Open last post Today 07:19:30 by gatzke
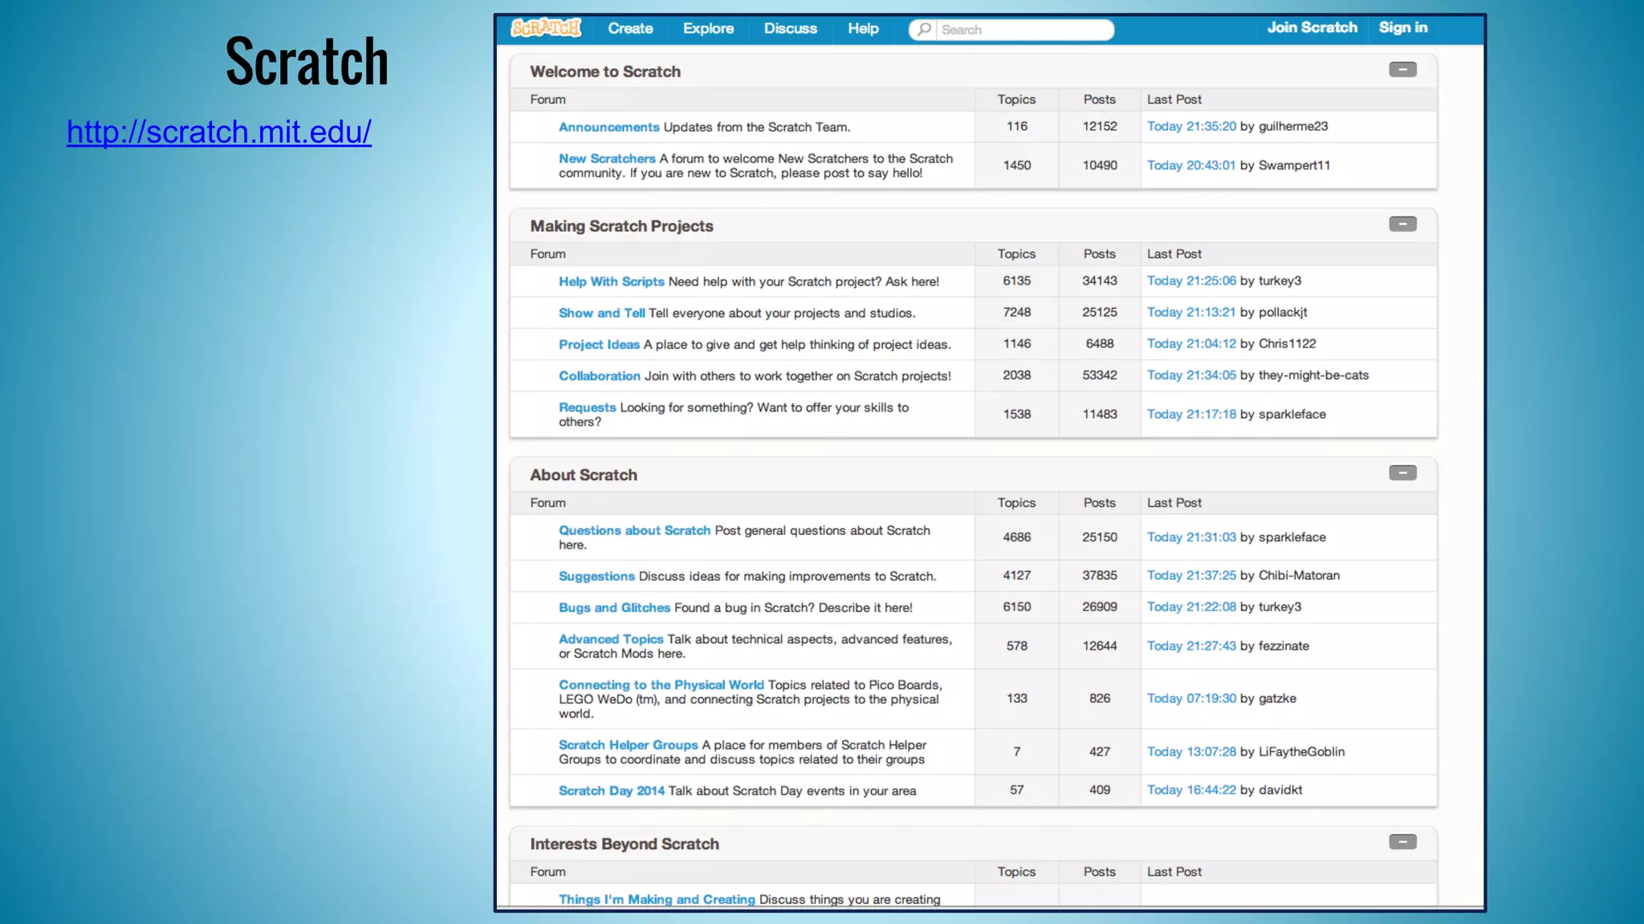The height and width of the screenshot is (924, 1644). pos(1191,698)
